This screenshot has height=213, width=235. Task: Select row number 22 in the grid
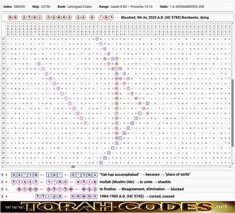click(x=3, y=39)
